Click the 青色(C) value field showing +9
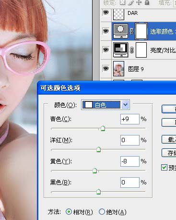Image resolution: width=176 pixels, height=220 pixels. click(130, 119)
